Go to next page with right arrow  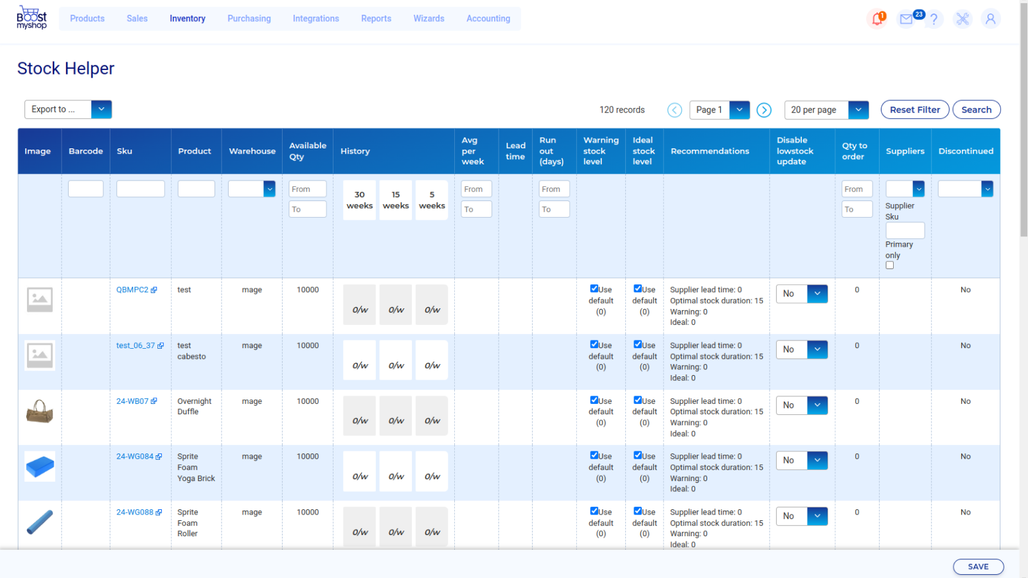(x=764, y=110)
